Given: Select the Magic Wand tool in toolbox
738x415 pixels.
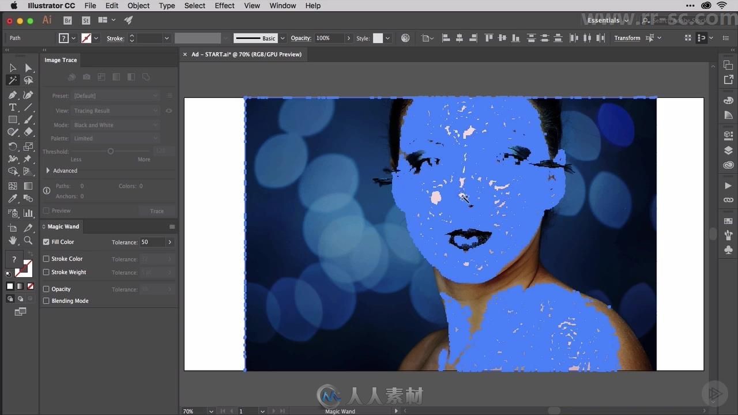Looking at the screenshot, I should (13, 81).
